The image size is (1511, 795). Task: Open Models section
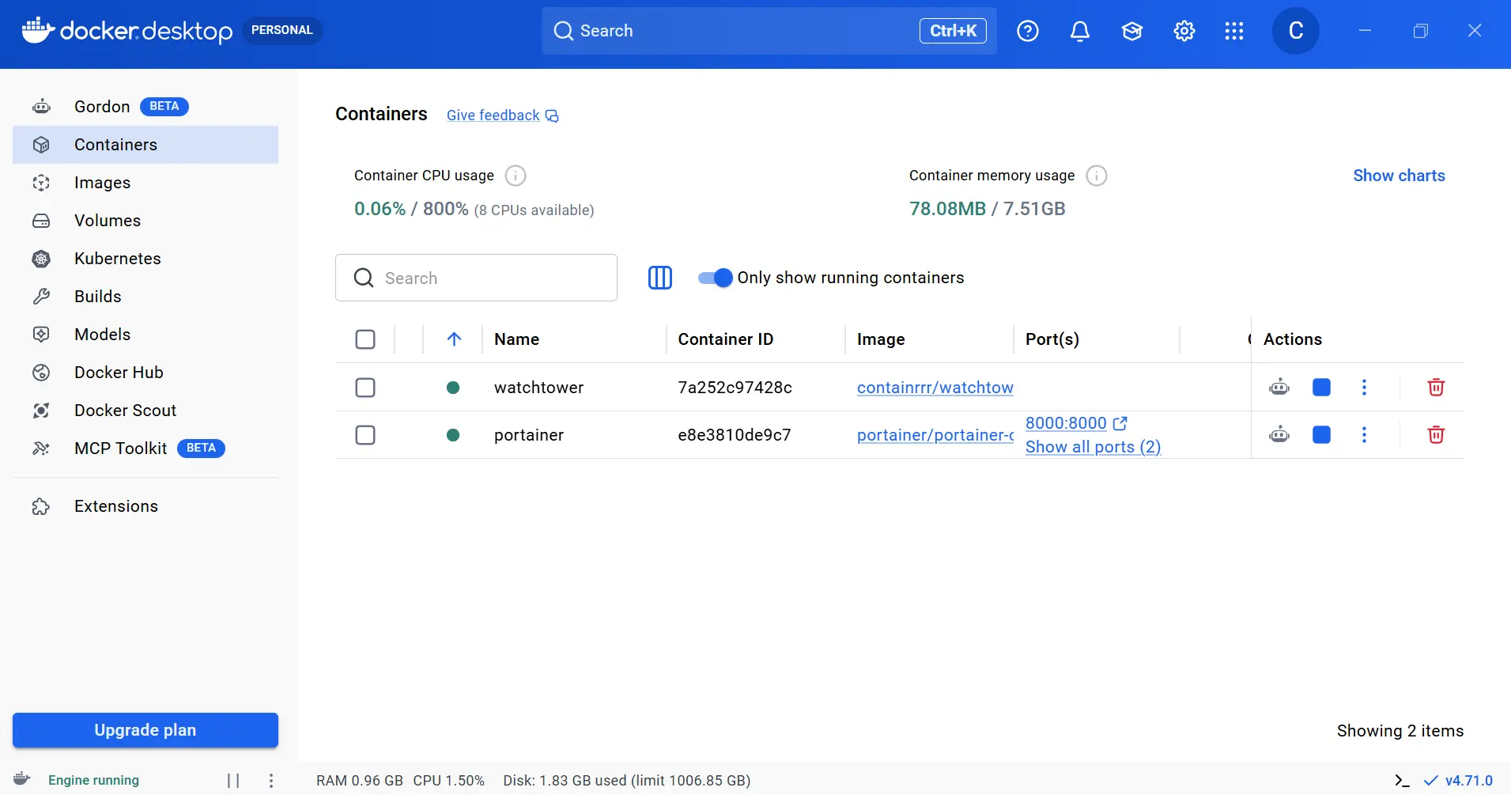[145, 335]
